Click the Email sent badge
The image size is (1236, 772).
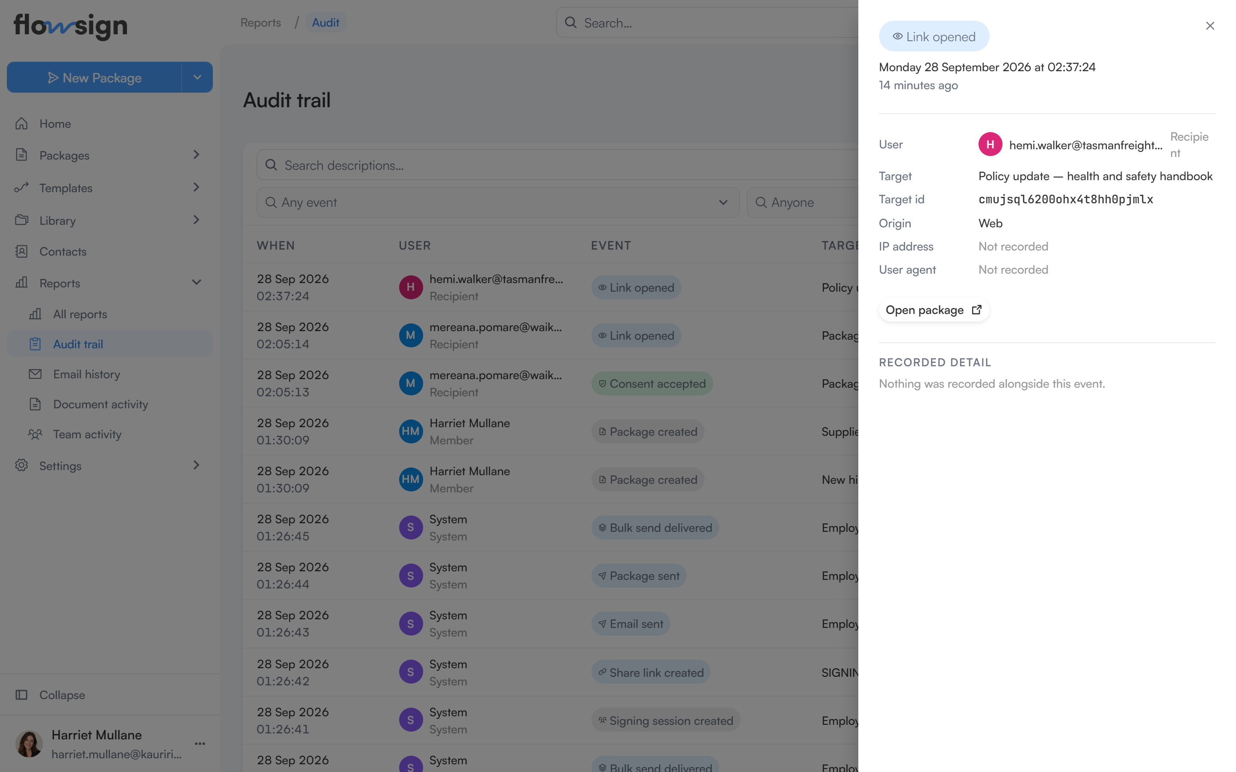click(630, 624)
